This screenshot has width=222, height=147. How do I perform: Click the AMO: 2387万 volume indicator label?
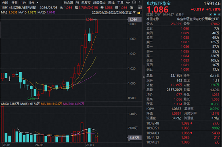point(10,104)
